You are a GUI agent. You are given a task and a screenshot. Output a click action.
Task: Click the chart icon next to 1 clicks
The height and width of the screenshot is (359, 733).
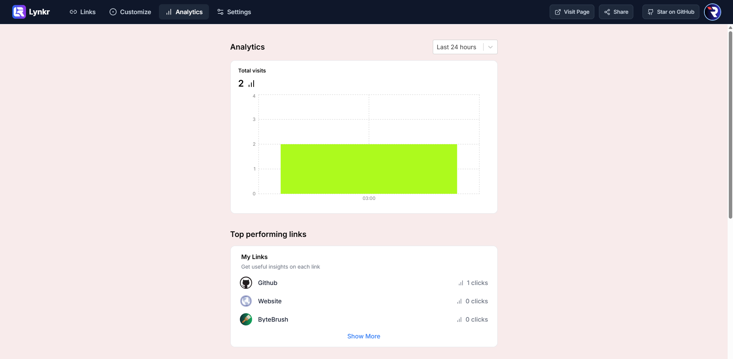[461, 283]
